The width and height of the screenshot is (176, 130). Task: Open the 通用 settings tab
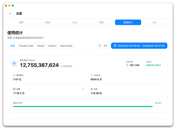[21, 22]
